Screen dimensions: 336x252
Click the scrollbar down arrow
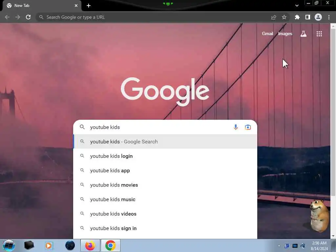click(333, 236)
